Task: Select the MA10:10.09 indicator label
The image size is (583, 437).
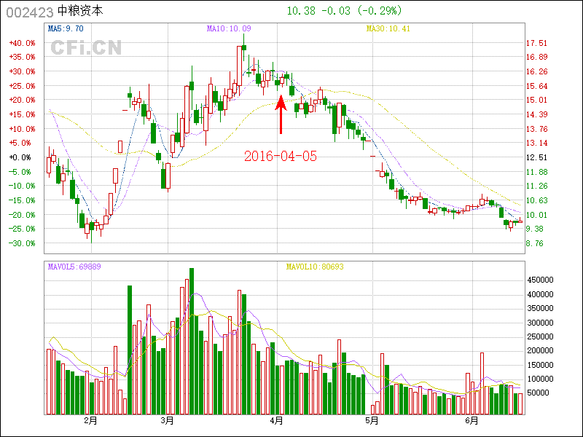Action: click(x=229, y=28)
